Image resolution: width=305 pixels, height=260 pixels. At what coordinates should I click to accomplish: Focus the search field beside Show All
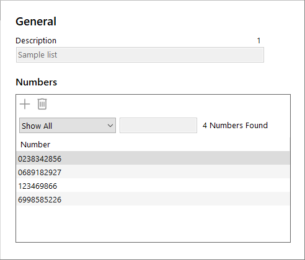[x=158, y=126]
